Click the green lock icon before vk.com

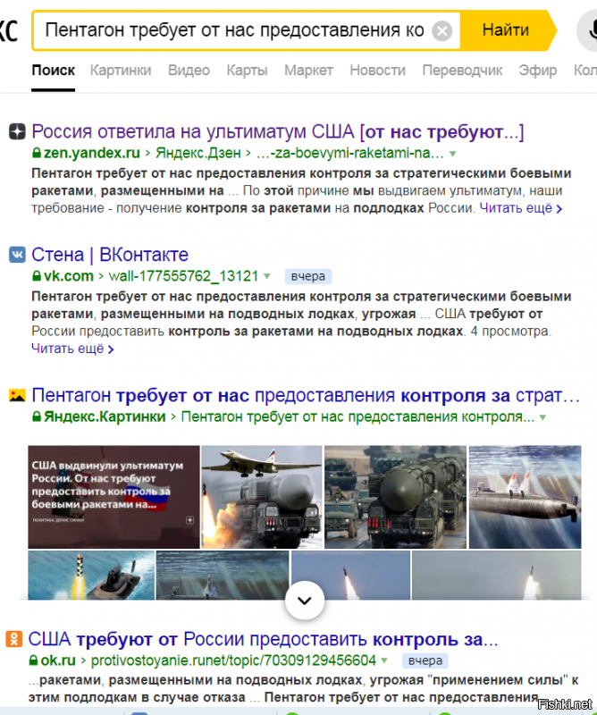click(x=37, y=276)
